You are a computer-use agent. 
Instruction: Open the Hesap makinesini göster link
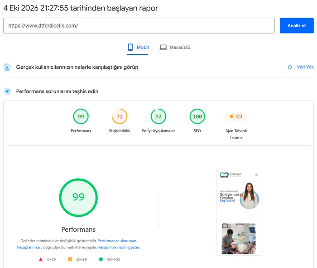119,247
